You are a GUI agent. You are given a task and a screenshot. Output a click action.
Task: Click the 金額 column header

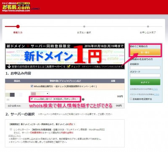pyautogui.click(x=113, y=81)
